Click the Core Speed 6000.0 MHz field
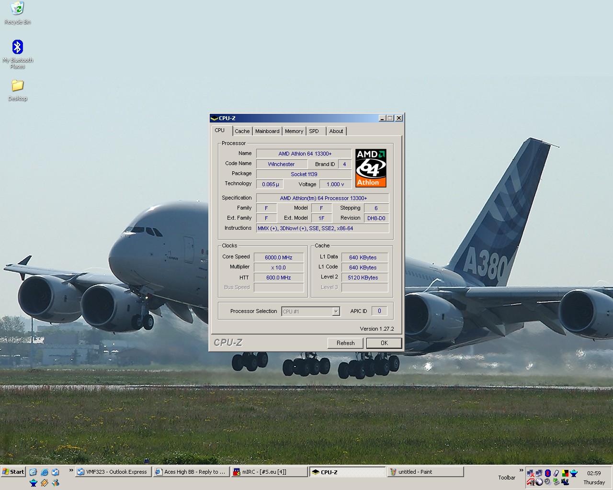Viewport: 613px width, 490px height. pos(279,257)
